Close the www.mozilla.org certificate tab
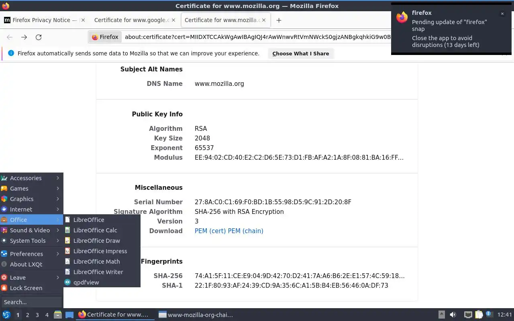The image size is (514, 321). (x=264, y=20)
